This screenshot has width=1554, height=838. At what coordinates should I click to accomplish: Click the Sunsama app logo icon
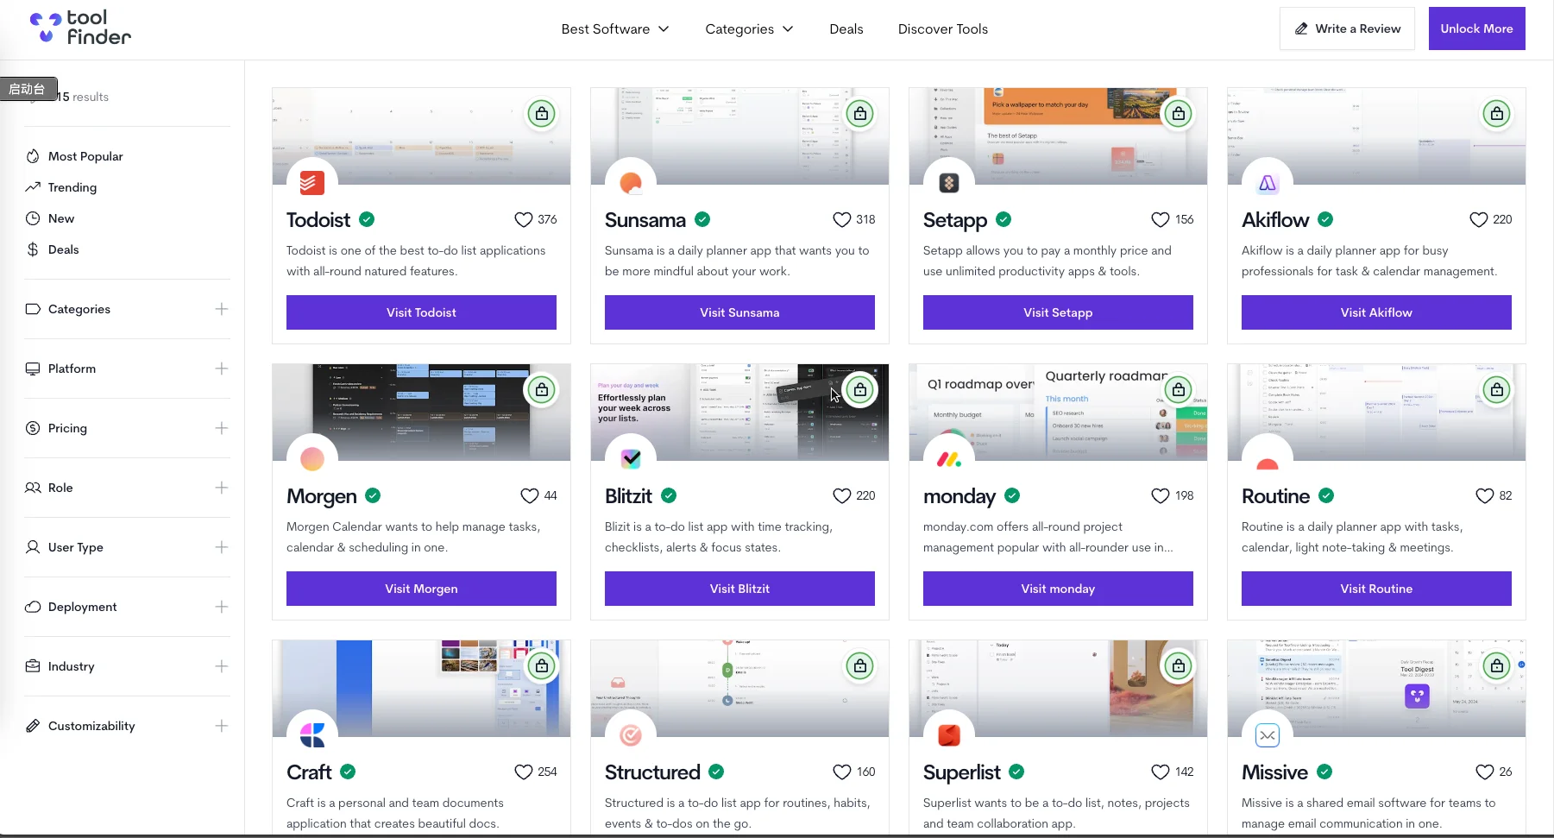[631, 183]
